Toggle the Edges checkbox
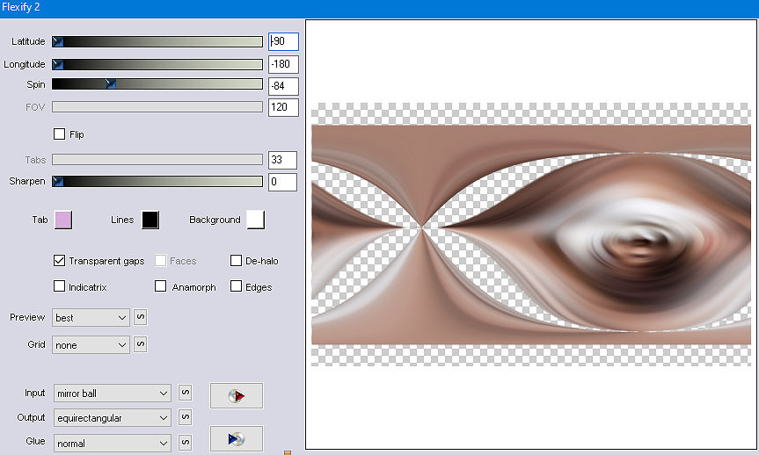 pos(236,286)
